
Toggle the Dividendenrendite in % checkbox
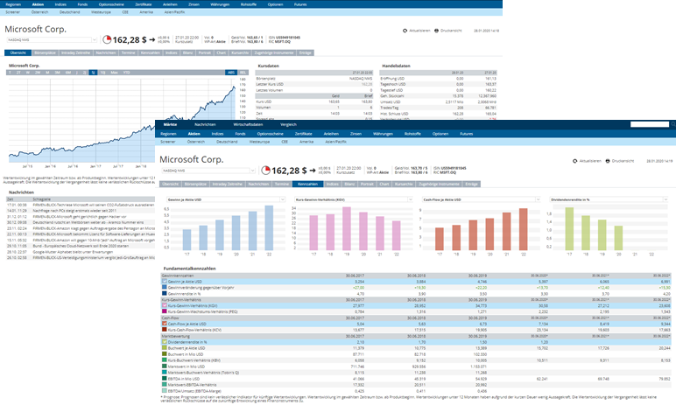click(x=165, y=342)
